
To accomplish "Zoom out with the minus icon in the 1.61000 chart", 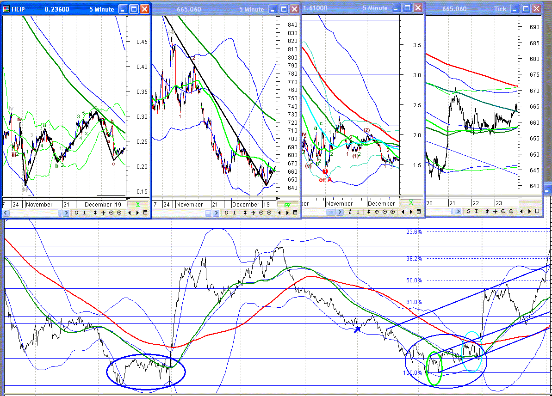I will coord(385,212).
